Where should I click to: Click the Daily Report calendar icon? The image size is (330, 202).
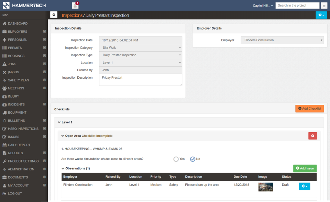4,145
